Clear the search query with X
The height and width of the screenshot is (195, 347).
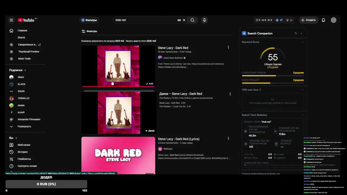[x=184, y=20]
